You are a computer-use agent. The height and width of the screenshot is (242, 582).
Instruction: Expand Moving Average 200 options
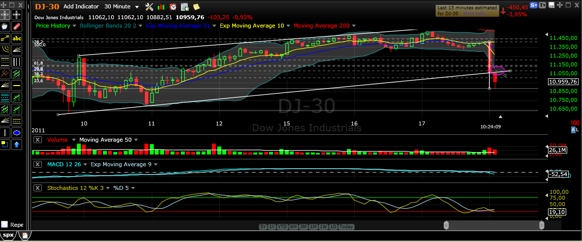[x=353, y=26]
